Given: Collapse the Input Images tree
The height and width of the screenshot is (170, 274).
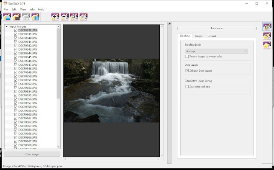Looking at the screenshot, I should (x=7, y=26).
